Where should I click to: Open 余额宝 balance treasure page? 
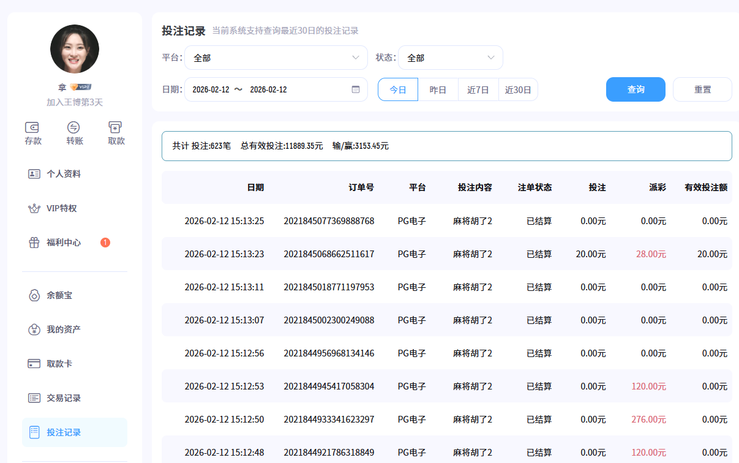click(x=58, y=295)
